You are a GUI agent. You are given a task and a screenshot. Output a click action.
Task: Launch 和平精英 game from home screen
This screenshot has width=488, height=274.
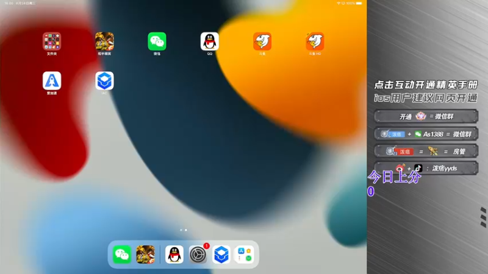click(x=104, y=41)
